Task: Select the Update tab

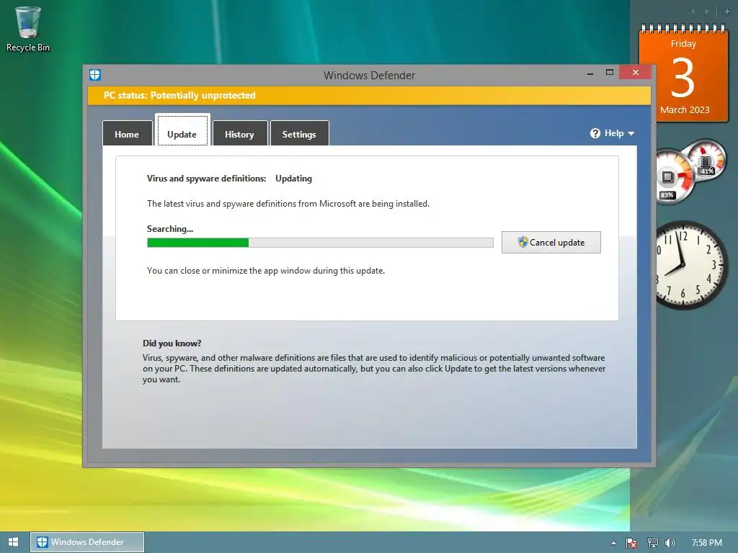Action: (182, 130)
